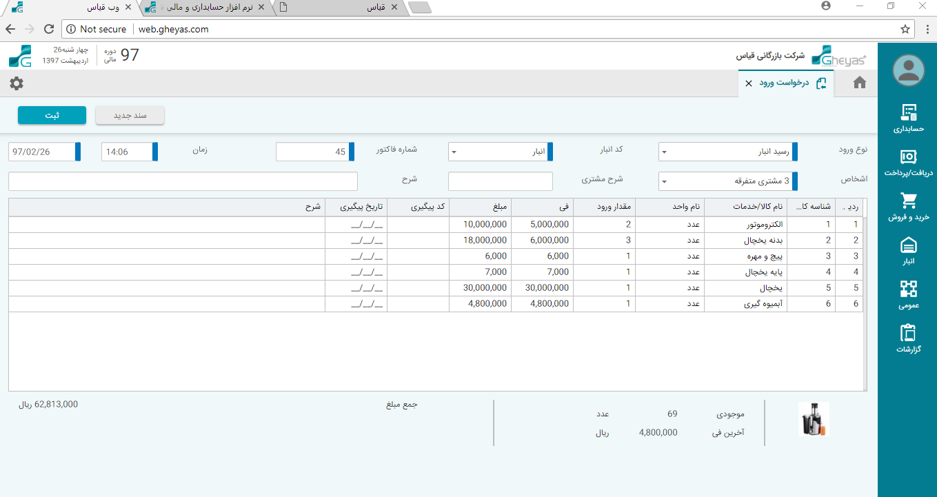Screen dimensions: 937x497
Task: Close the درخواست ورود tab with X
Action: [x=749, y=83]
